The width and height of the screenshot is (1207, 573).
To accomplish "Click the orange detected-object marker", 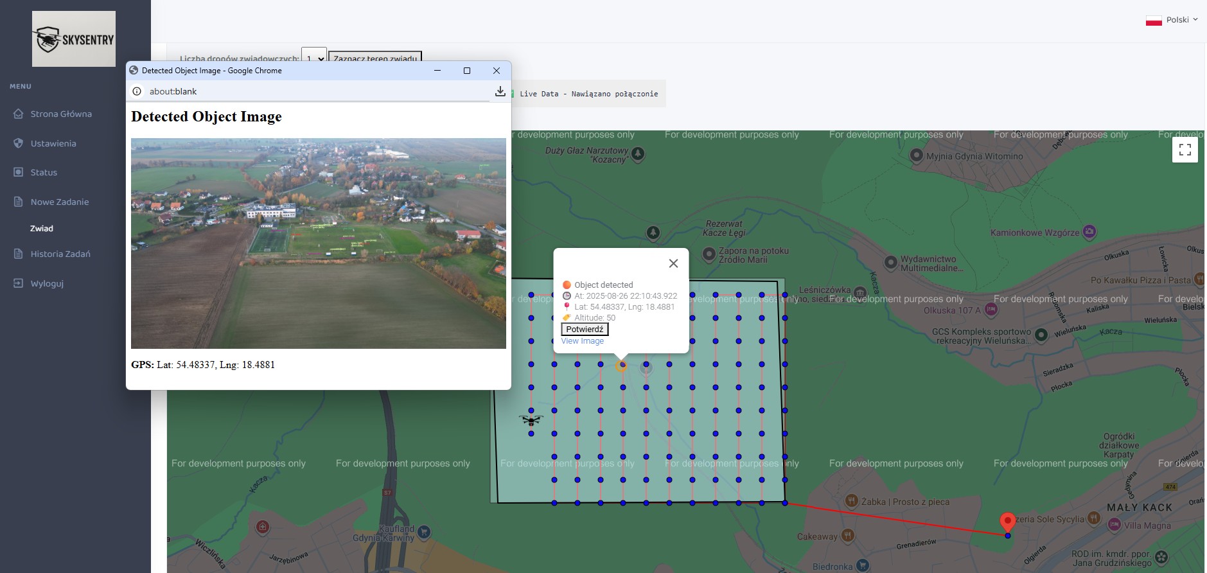I will [621, 366].
